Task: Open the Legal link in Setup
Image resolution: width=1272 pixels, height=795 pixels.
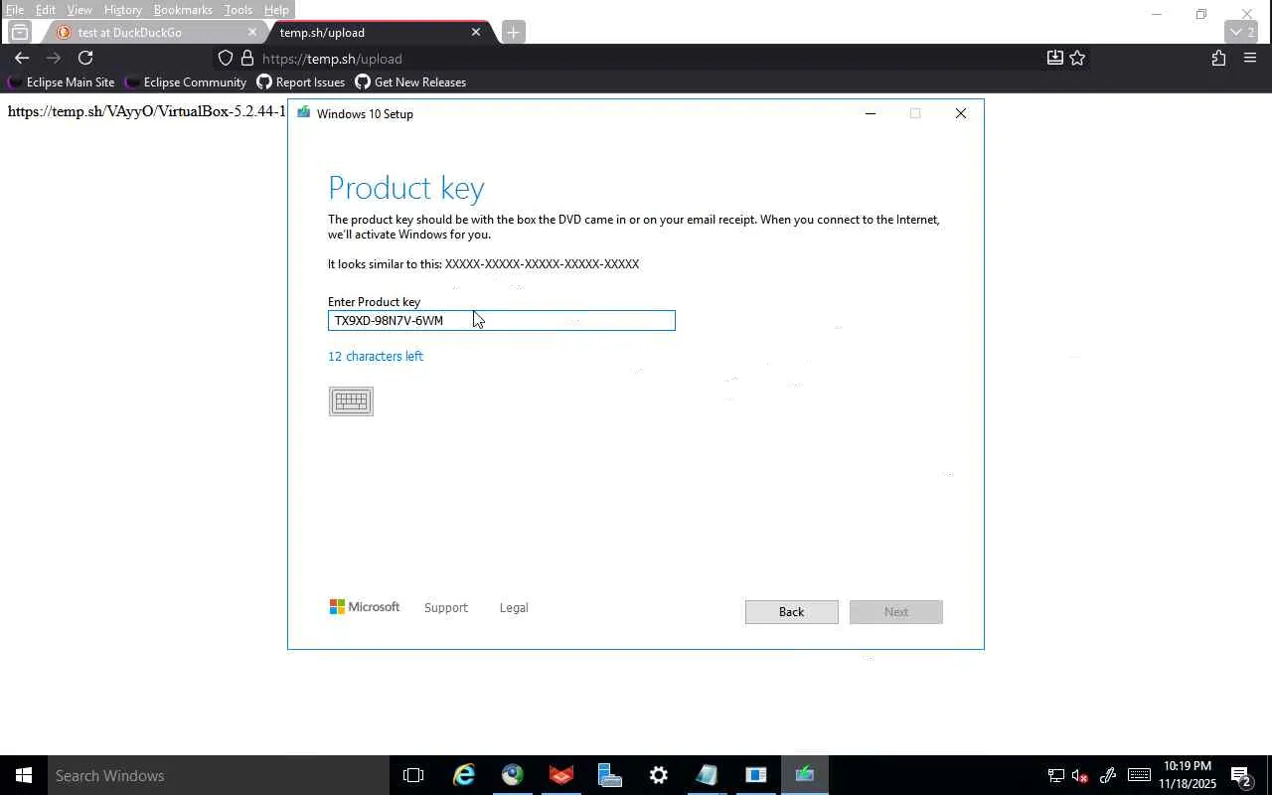Action: coord(514,608)
